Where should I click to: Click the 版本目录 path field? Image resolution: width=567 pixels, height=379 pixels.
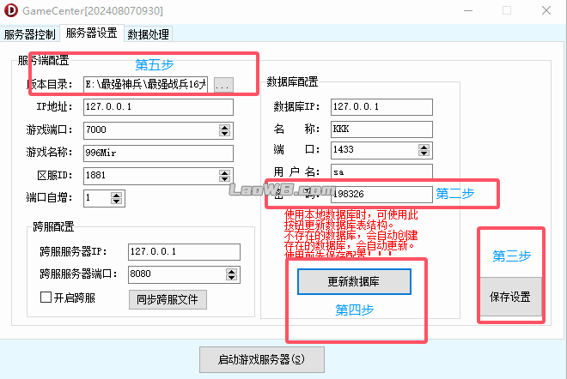coord(145,85)
